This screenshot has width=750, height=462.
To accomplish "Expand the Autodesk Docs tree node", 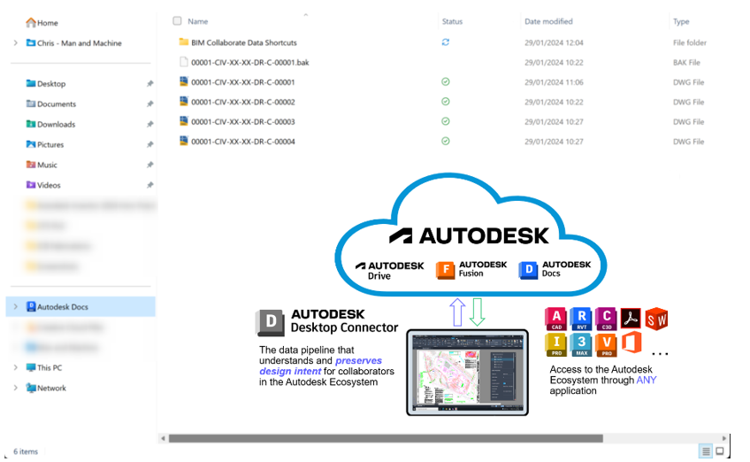I will [16, 307].
